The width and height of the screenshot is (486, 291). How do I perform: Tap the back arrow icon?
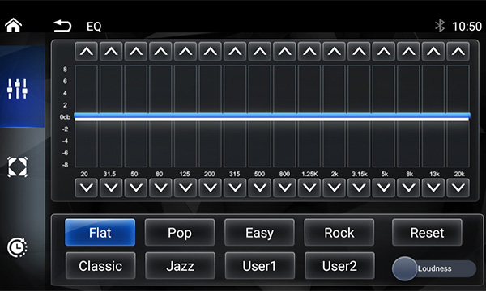(62, 26)
